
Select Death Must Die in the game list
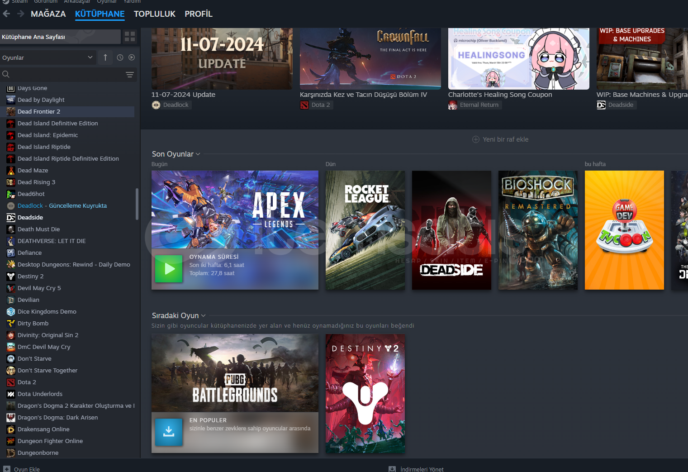(x=67, y=229)
